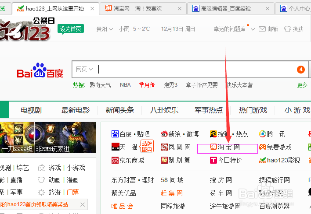The image size is (311, 214).
Task: Click the 百度·贴吧 paw icon
Action: pyautogui.click(x=115, y=134)
